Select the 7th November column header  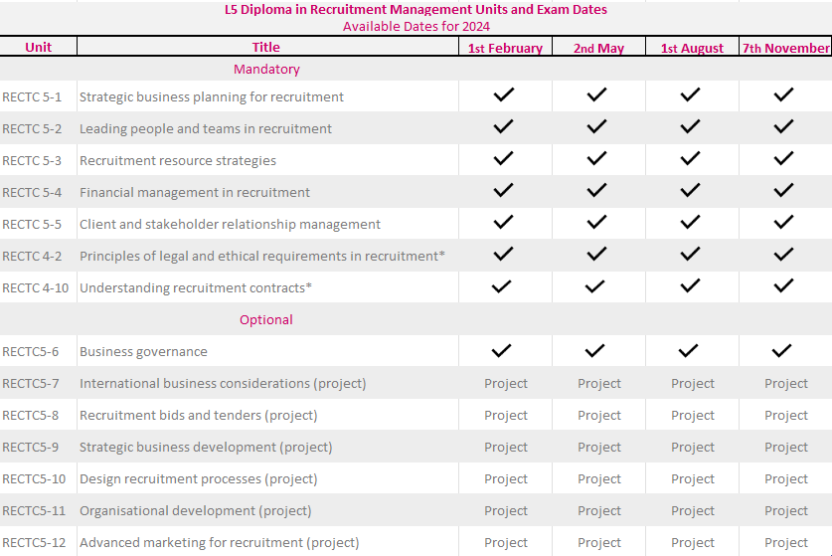tap(785, 48)
